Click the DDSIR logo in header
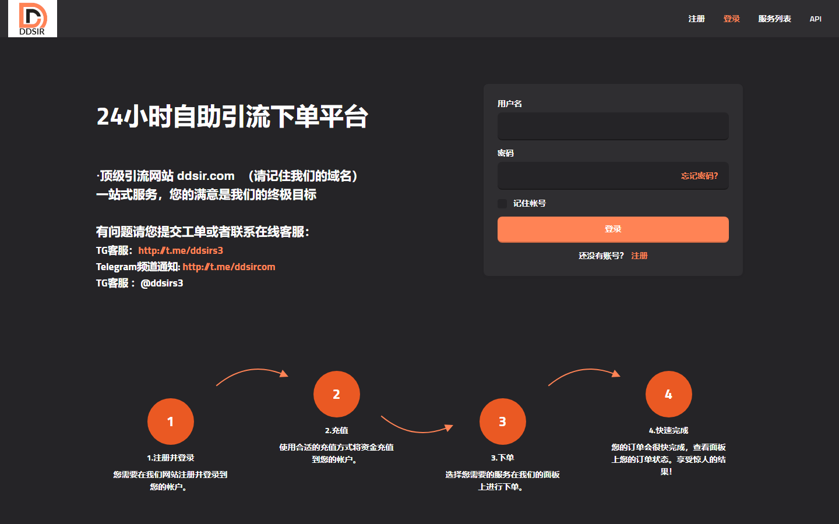The height and width of the screenshot is (524, 839). click(33, 19)
